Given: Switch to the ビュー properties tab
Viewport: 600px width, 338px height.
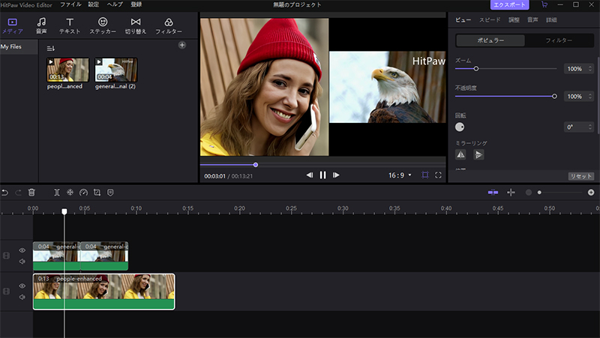Looking at the screenshot, I should 463,20.
